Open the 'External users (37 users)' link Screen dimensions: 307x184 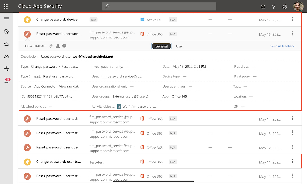click(130, 96)
